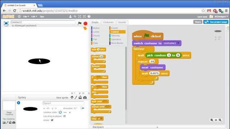
Task: Open the Tips menu
Action: click(x=42, y=16)
